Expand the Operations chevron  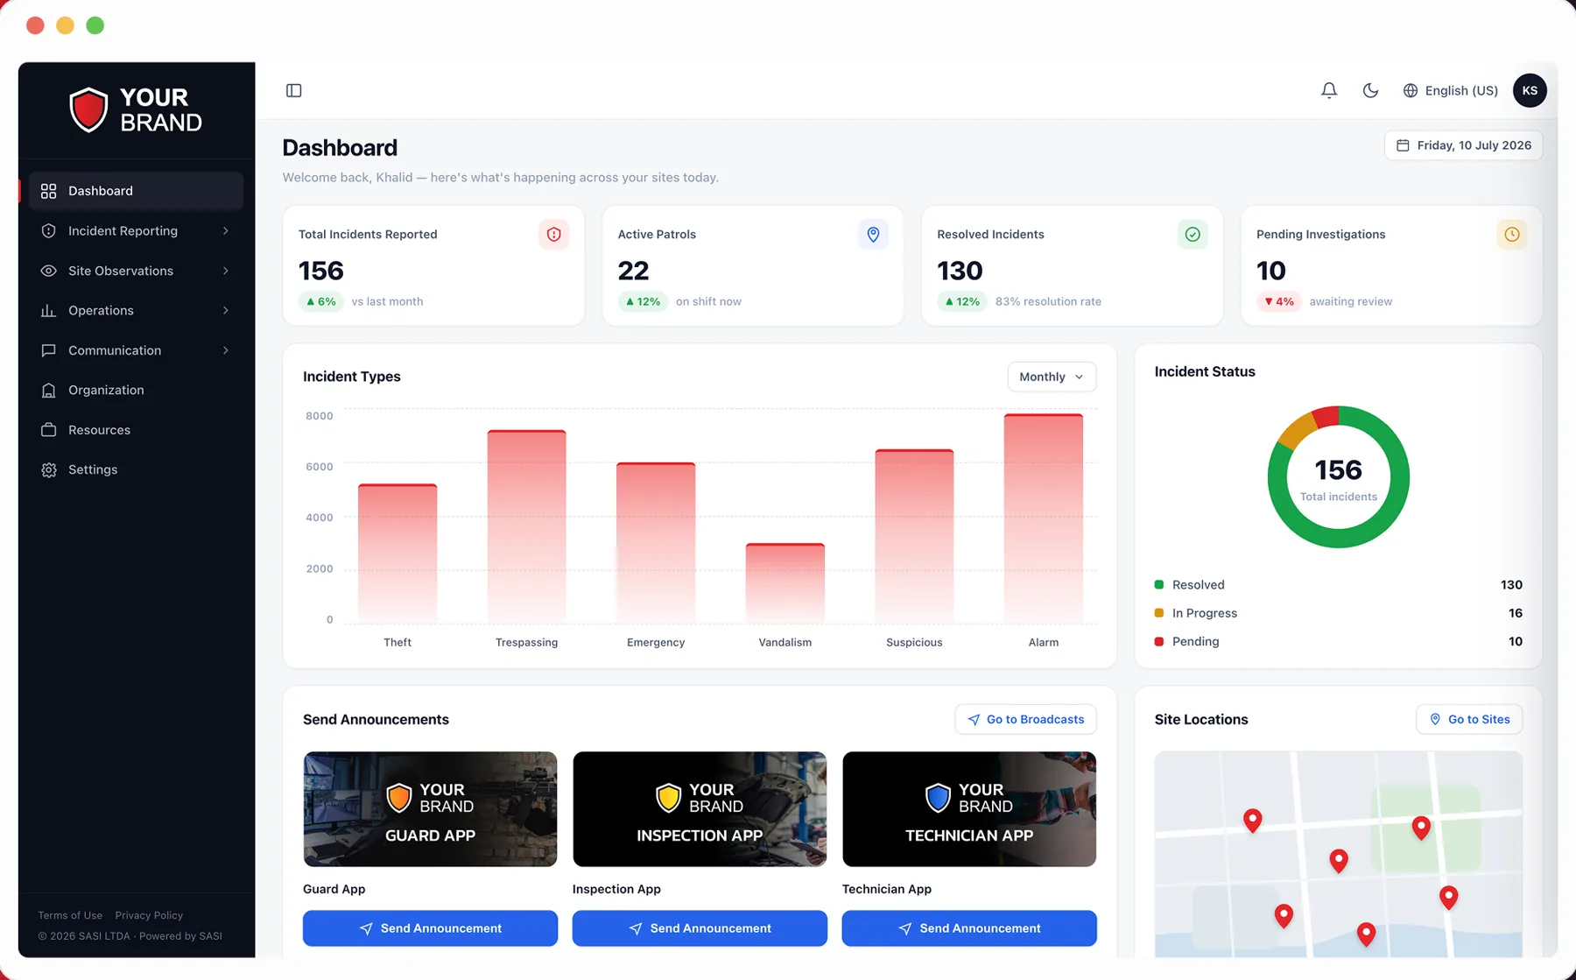(x=226, y=310)
